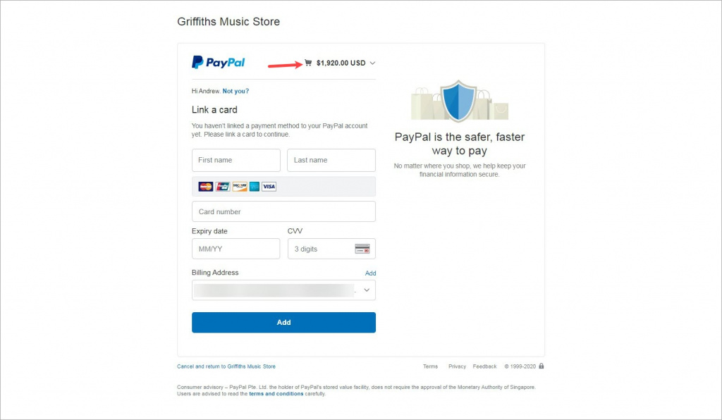Viewport: 722px width, 420px height.
Task: Open the Billing Address dropdown
Action: click(x=283, y=290)
